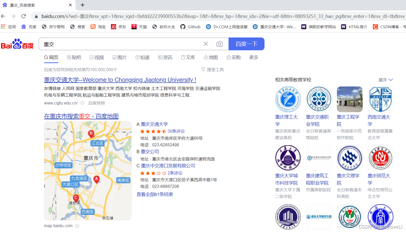This screenshot has width=406, height=232.
Task: Open the 京东 bookmark
Action: point(119,27)
